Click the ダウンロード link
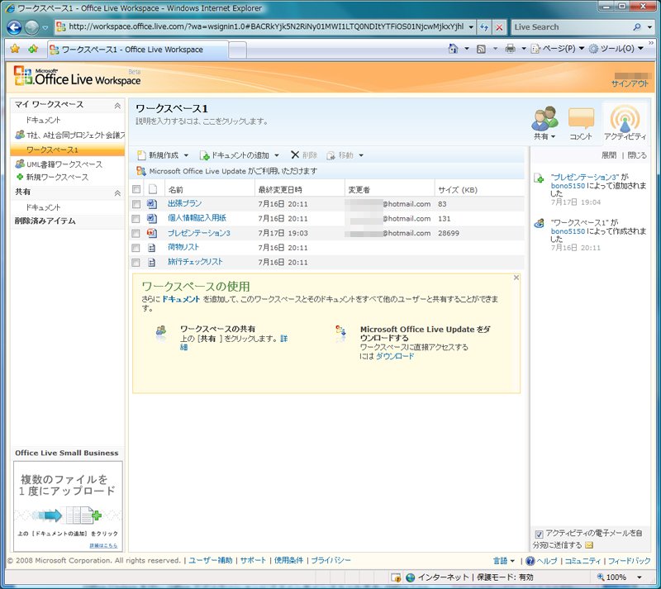This screenshot has width=661, height=589. pyautogui.click(x=395, y=356)
